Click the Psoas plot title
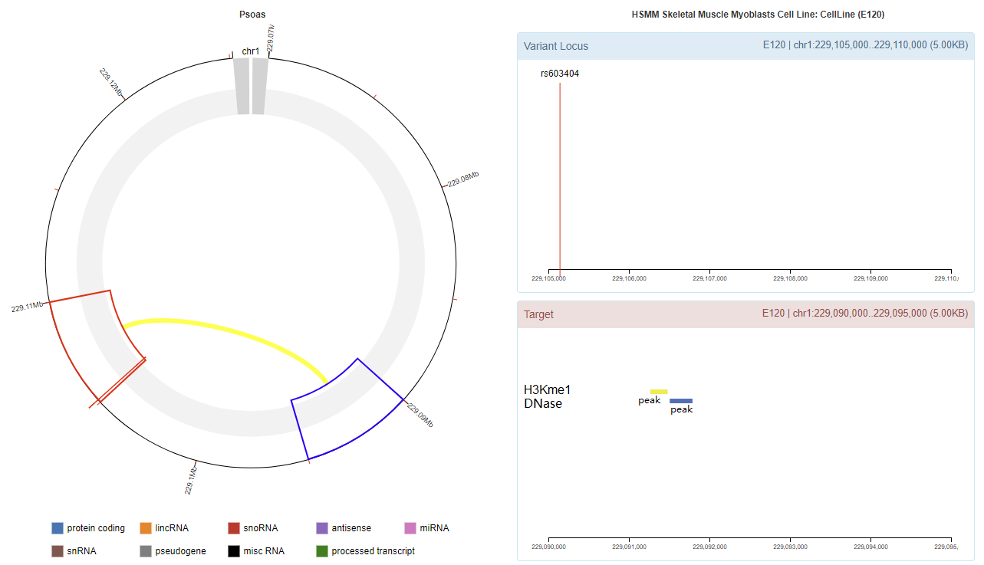 (x=252, y=15)
